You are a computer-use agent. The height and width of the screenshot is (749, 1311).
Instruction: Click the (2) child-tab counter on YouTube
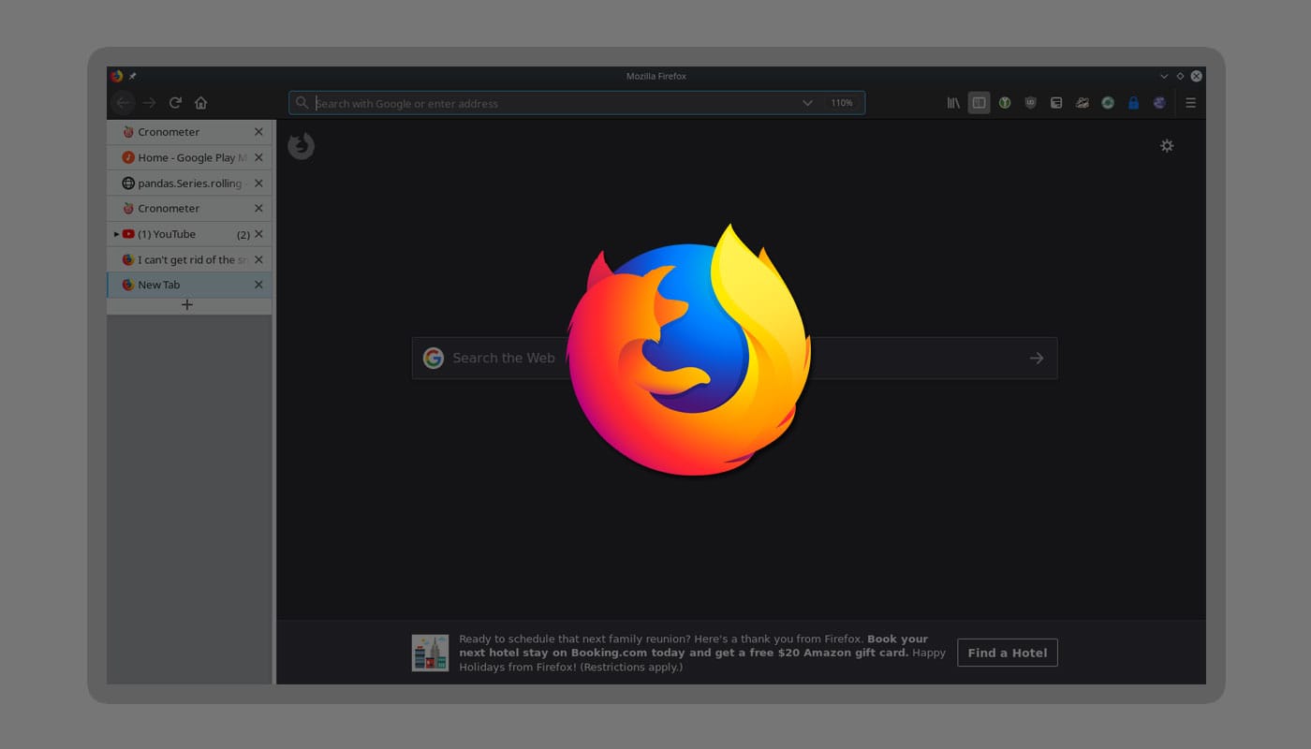243,234
